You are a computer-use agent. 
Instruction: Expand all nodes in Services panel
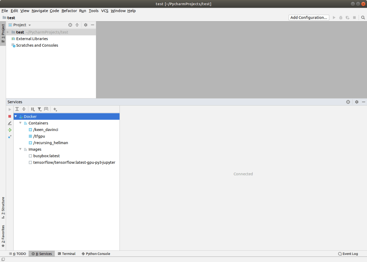point(17,109)
